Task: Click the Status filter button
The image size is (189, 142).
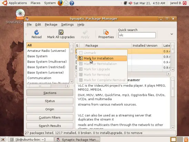Action: coord(50,101)
